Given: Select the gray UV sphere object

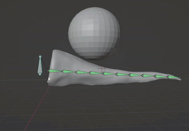Looking at the screenshot, I should [x=95, y=33].
